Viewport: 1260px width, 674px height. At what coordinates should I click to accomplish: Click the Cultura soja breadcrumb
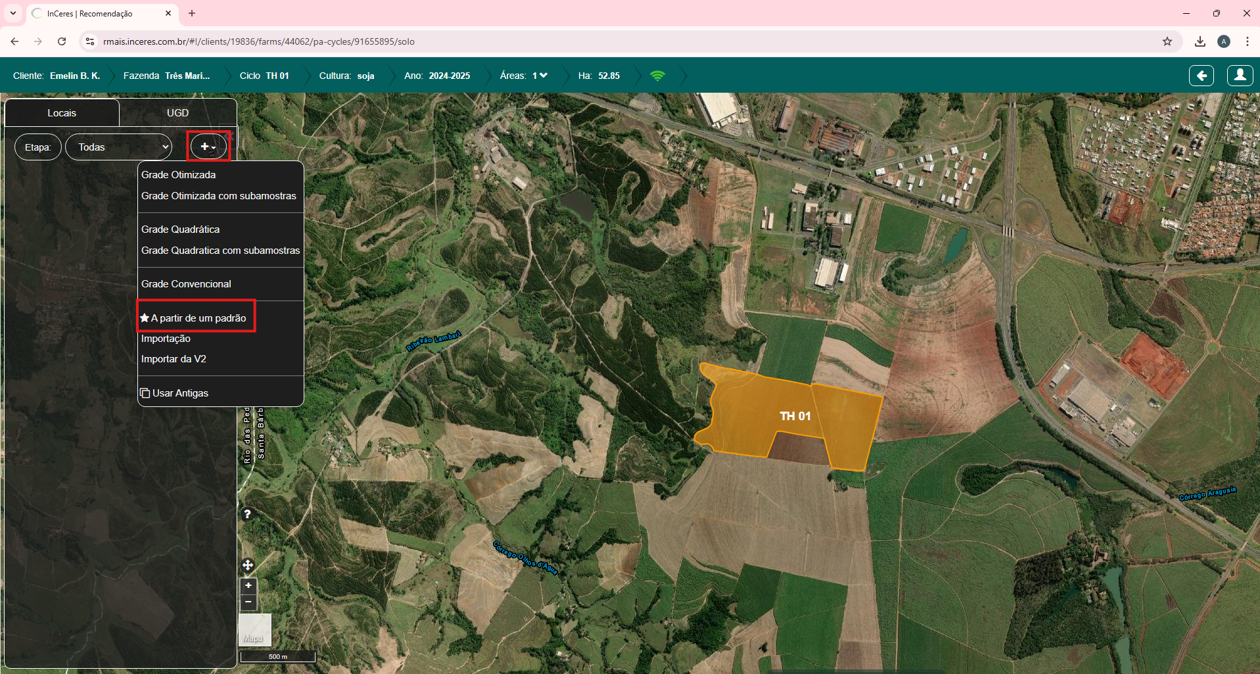coord(346,76)
